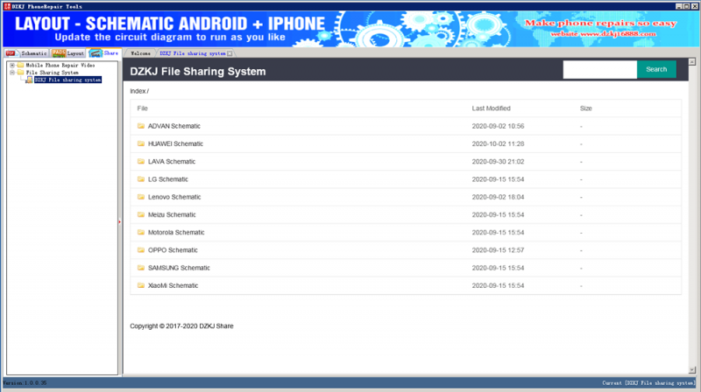Screen dimensions: 701x392
Task: Click the share icon on Share tab
Action: click(x=96, y=53)
